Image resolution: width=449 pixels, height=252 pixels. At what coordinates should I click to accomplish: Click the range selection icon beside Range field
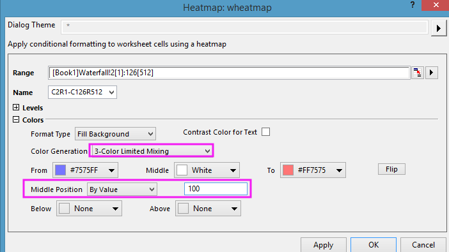pyautogui.click(x=418, y=73)
